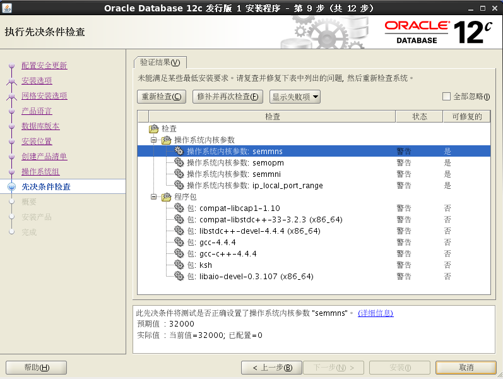The height and width of the screenshot is (379, 503).
Task: Select package row gcc-4.4.4
Action: point(314,242)
